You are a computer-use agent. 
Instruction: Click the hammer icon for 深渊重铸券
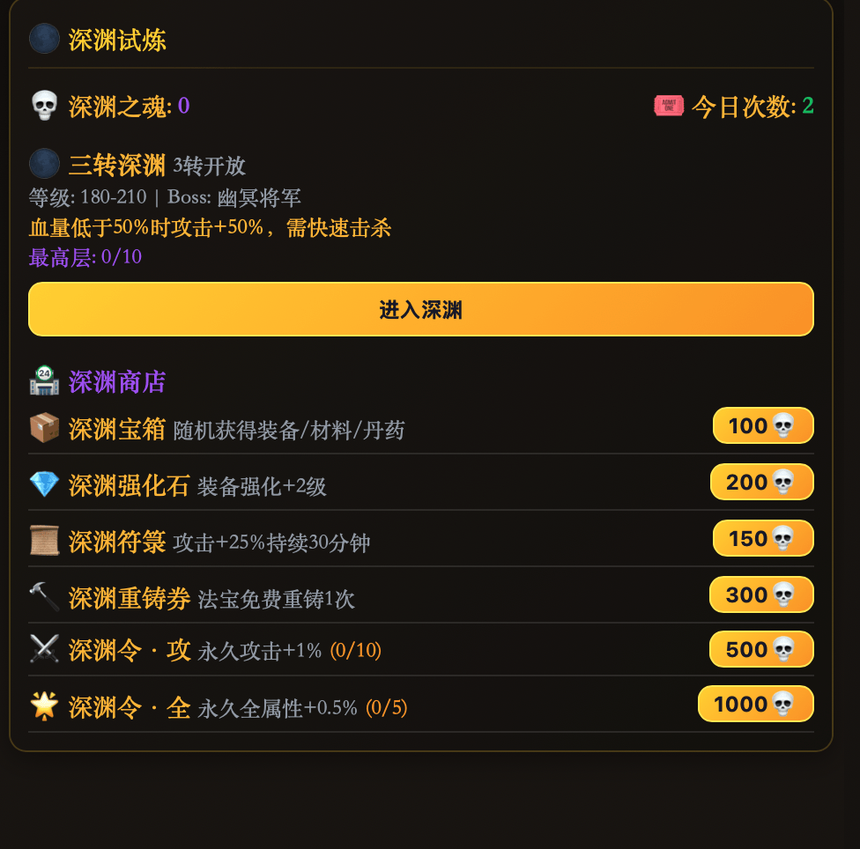pos(44,597)
